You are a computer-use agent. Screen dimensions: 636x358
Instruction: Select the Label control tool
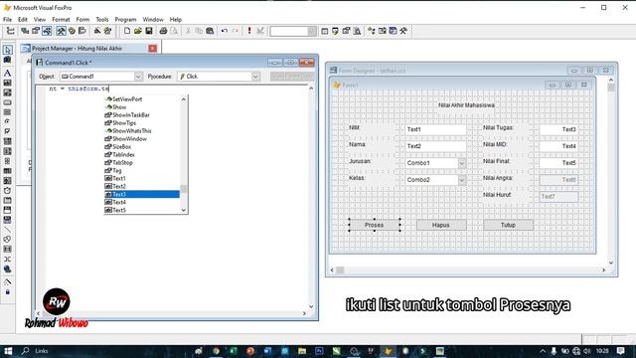coord(7,73)
